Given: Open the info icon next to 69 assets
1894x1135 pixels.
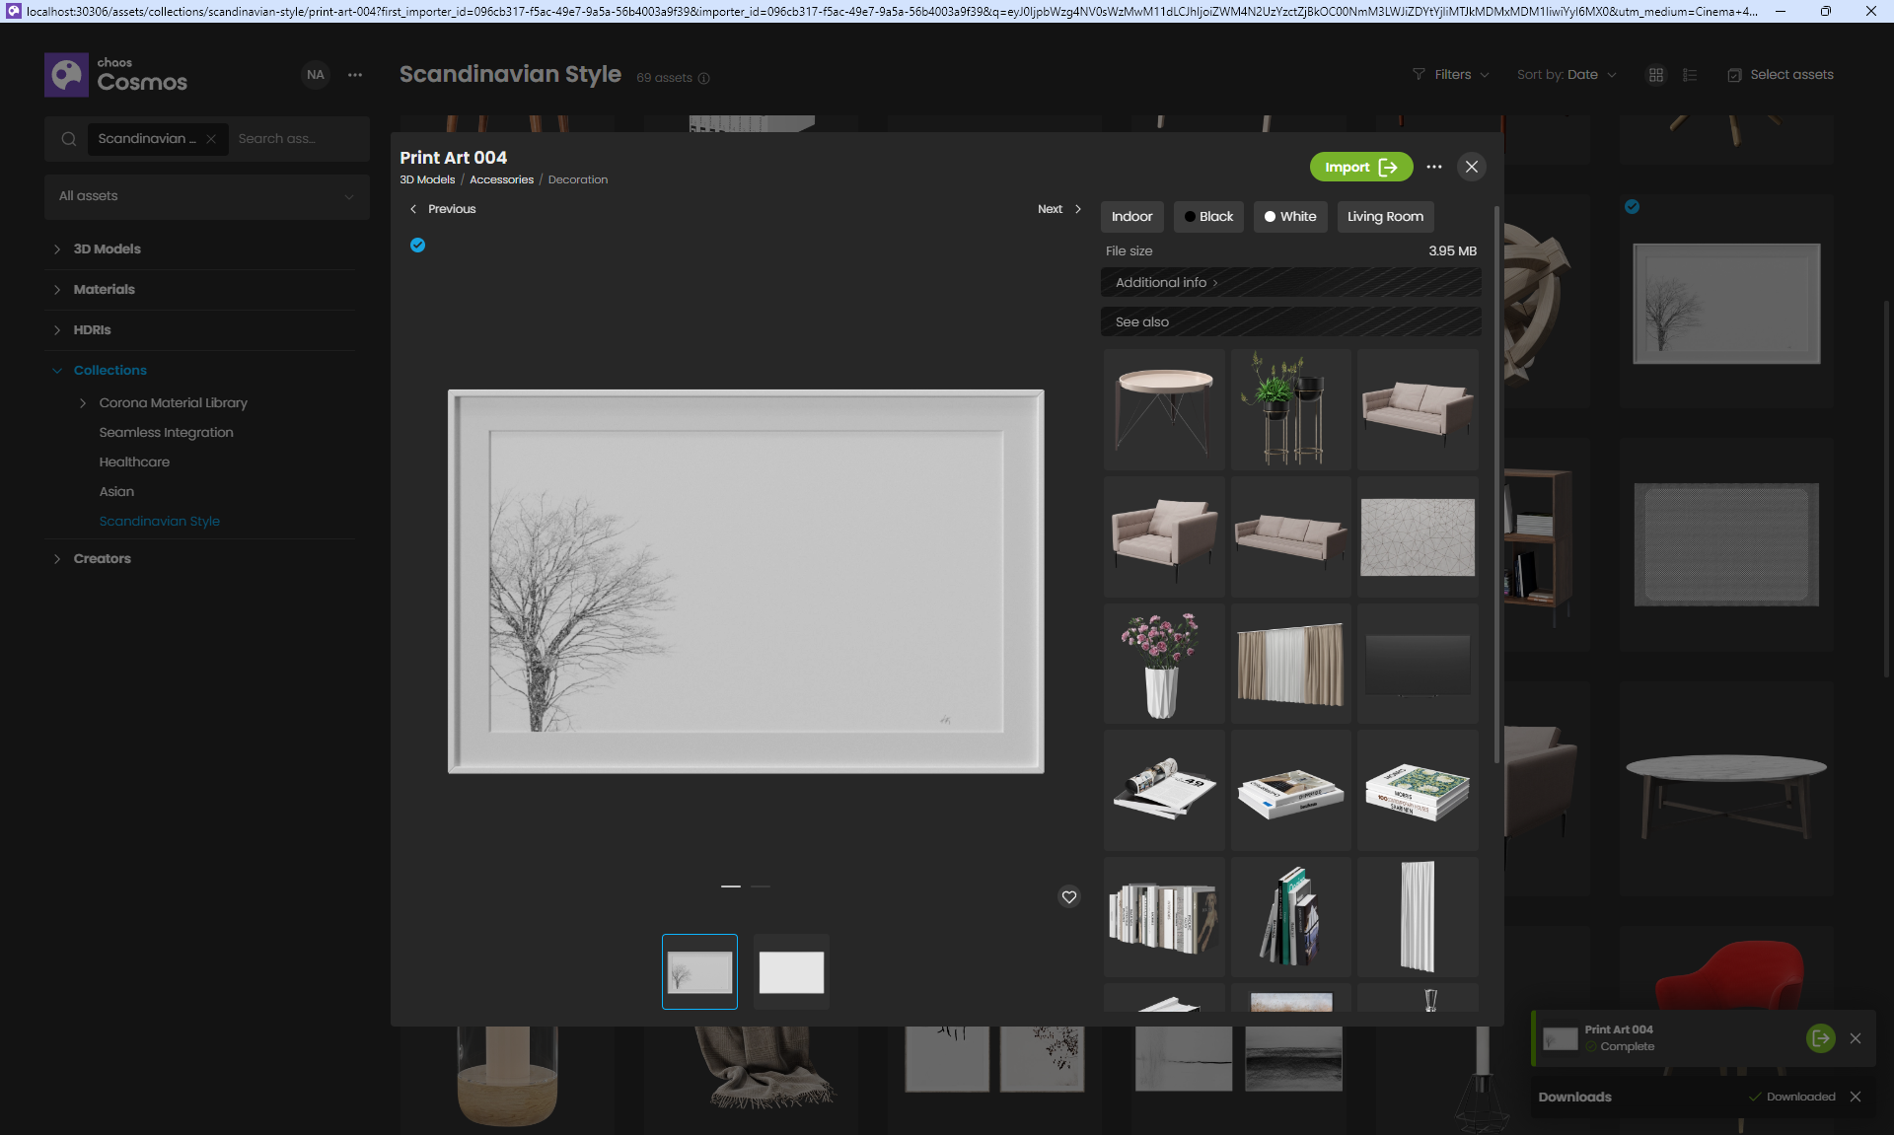Looking at the screenshot, I should tap(703, 79).
